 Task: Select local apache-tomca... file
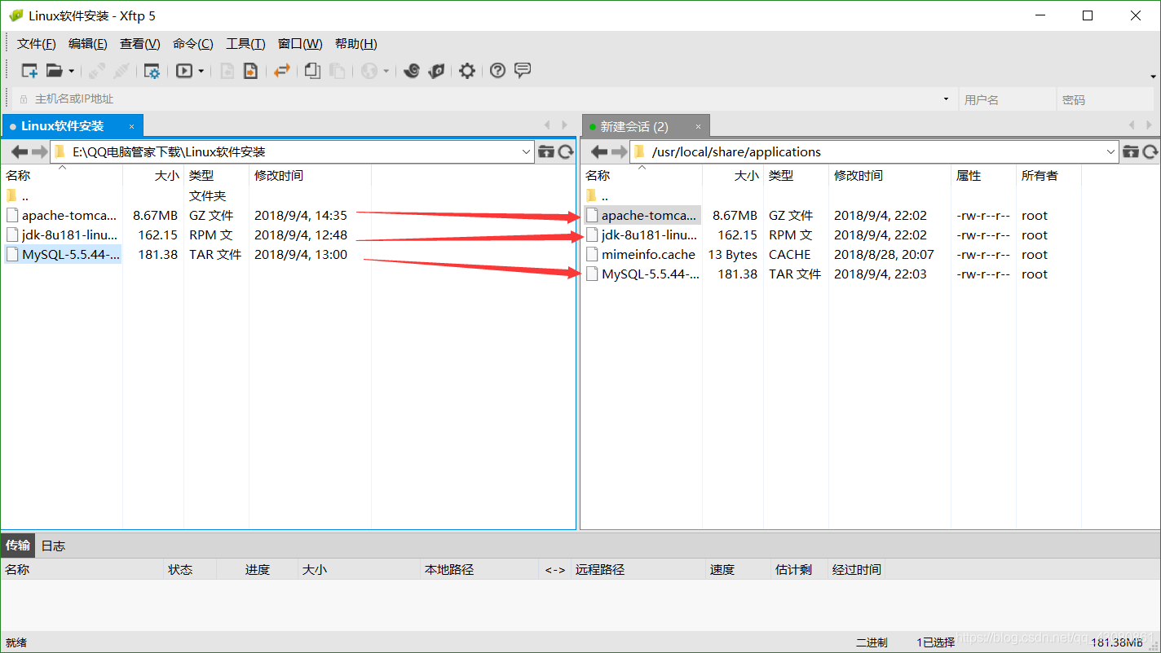[x=62, y=216]
